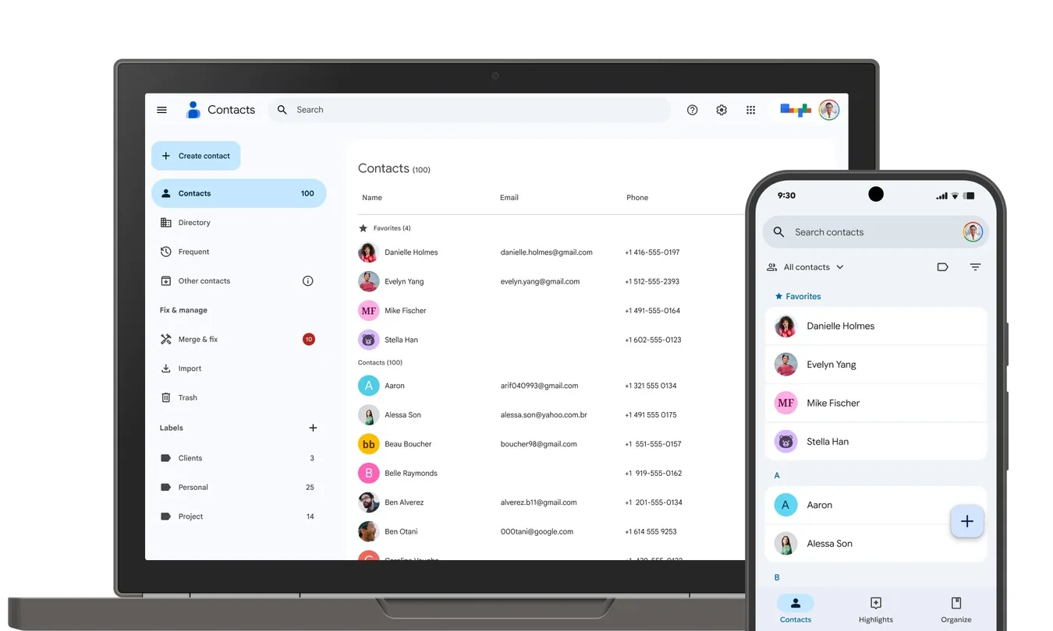
Task: Click the account profile avatar on desktop
Action: point(829,110)
